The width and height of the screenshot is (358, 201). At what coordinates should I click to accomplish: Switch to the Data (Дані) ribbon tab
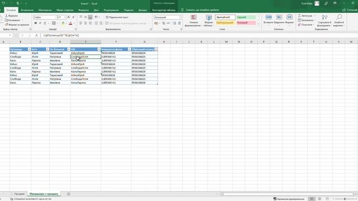pos(96,10)
